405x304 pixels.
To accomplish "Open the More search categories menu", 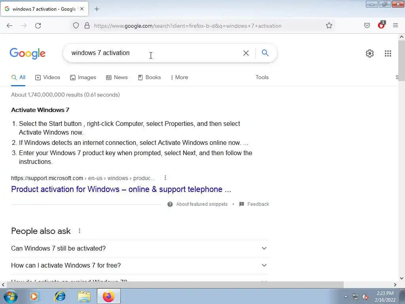I will pyautogui.click(x=180, y=77).
